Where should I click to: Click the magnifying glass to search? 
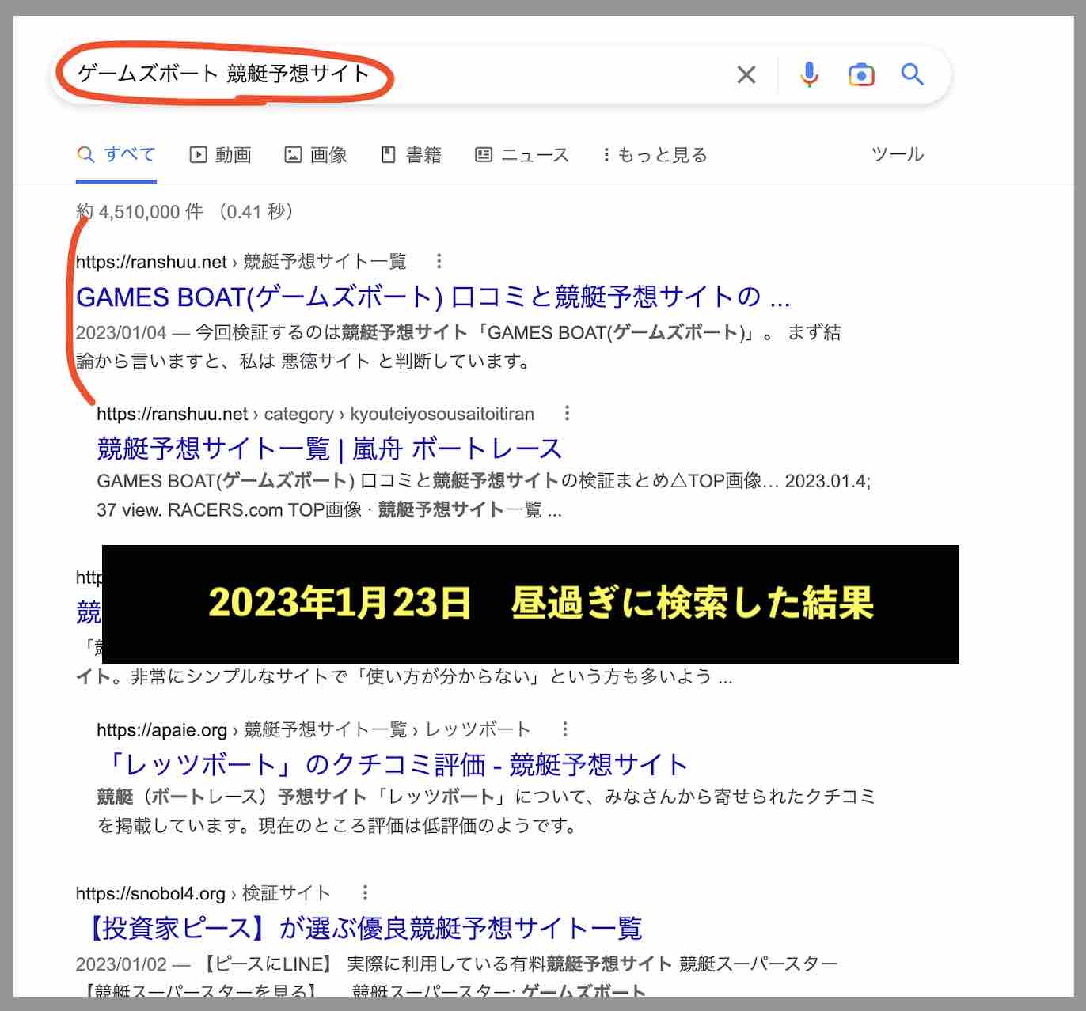(x=912, y=74)
